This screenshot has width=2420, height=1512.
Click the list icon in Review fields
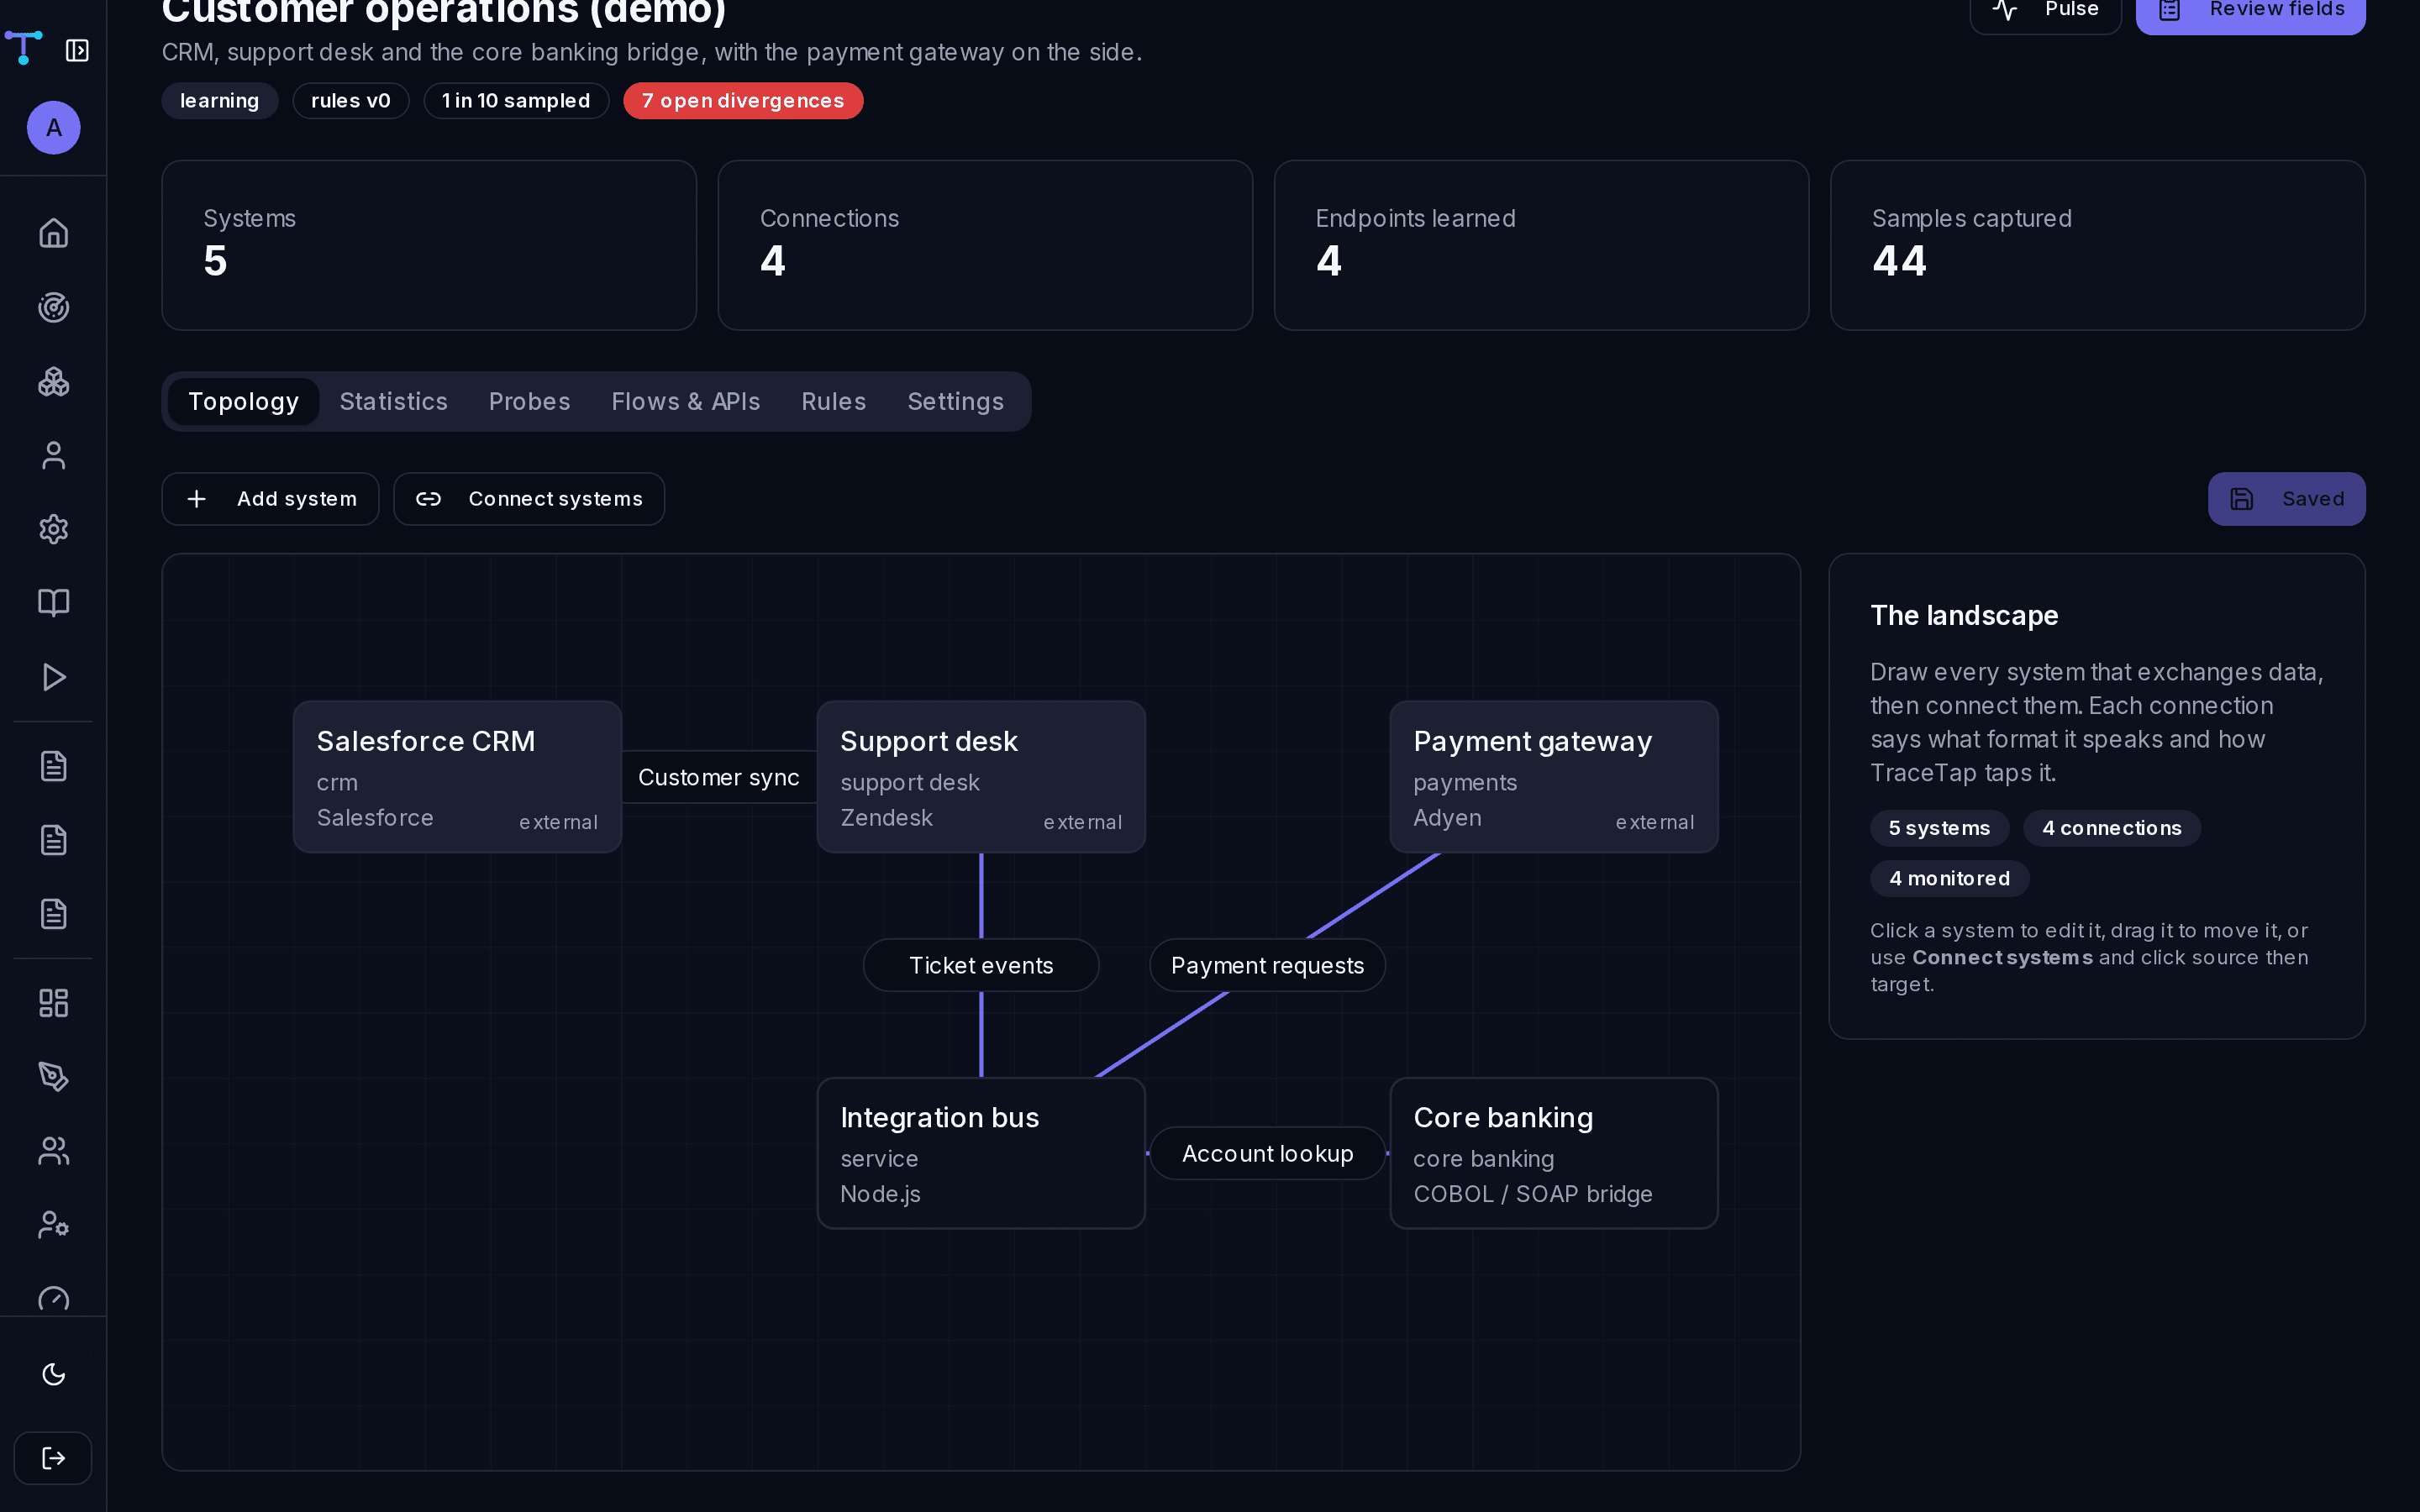(2169, 10)
